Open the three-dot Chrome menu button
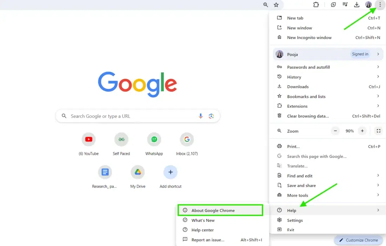 coord(380,5)
